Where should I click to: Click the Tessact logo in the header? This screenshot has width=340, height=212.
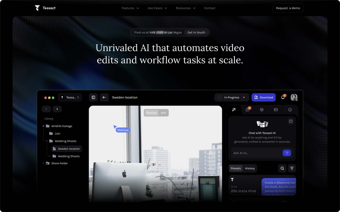click(45, 8)
